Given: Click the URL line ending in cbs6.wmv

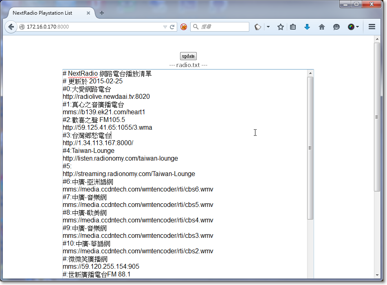Looking at the screenshot, I should (138, 189).
